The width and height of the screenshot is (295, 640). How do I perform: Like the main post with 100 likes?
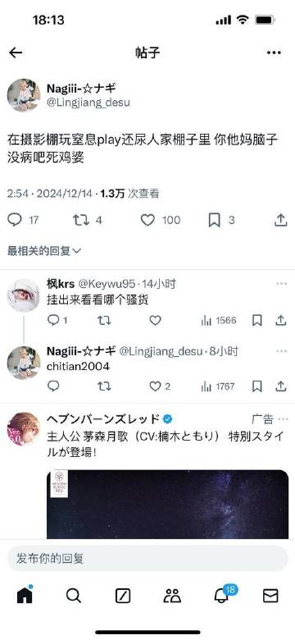click(147, 220)
